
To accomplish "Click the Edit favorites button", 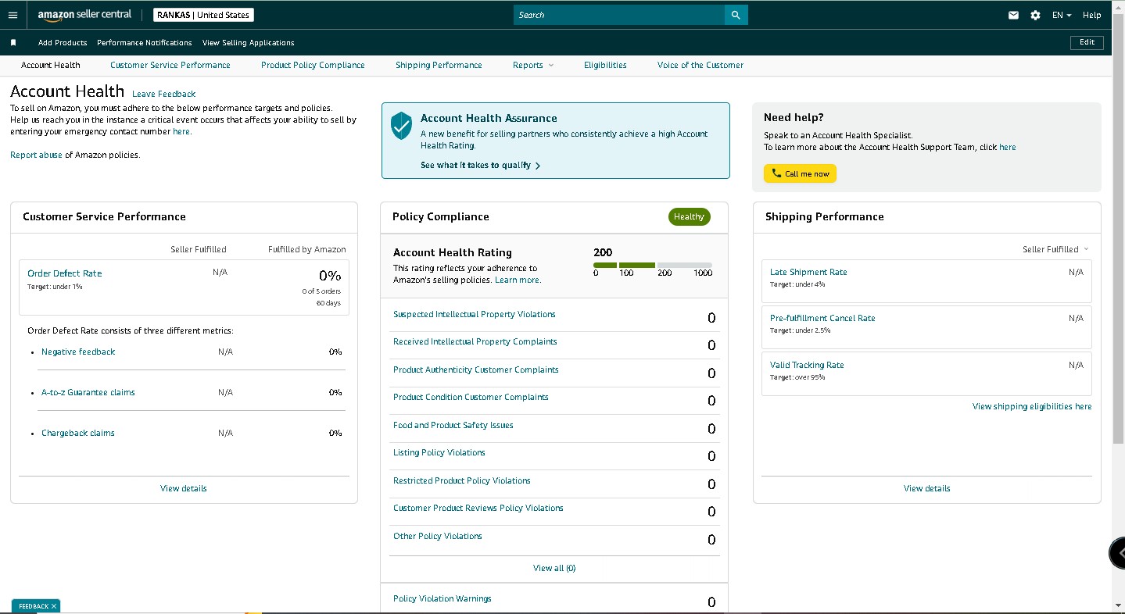I will 1087,43.
